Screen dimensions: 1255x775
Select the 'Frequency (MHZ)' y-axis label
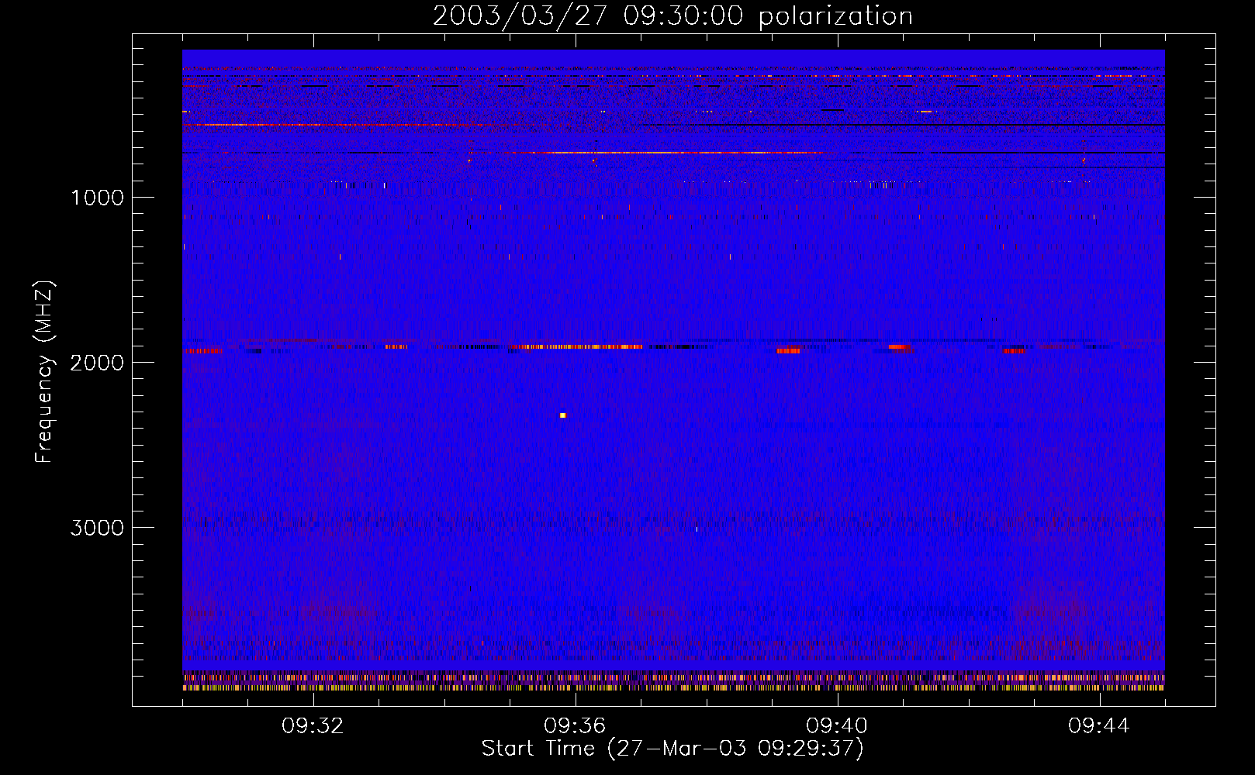[x=44, y=372]
